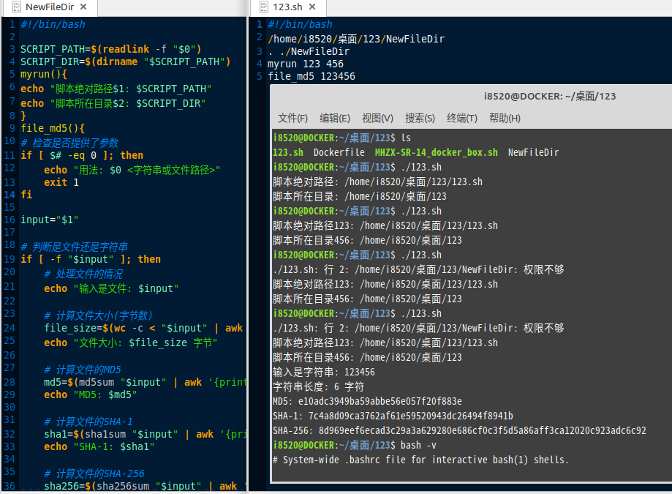Viewport: 672px width, 494px height.
Task: Click the 'bash -v' command line in terminal
Action: point(355,445)
